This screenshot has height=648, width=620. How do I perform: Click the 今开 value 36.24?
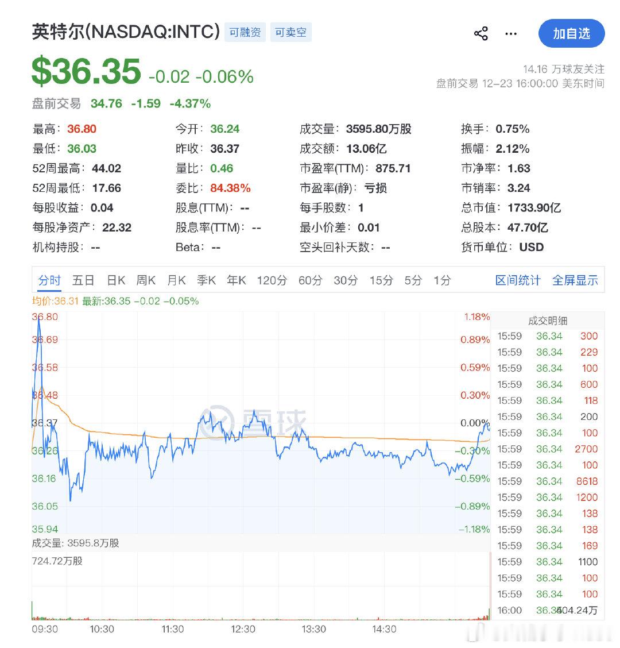224,129
